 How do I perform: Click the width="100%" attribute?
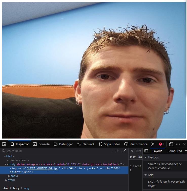[x=110, y=168]
